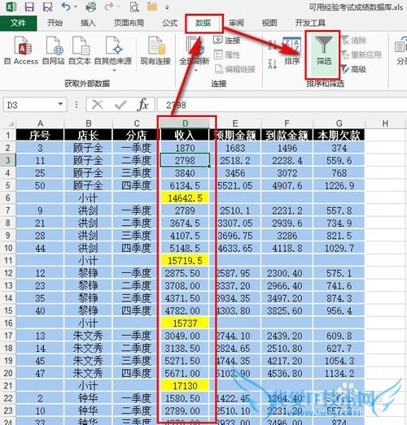Click the 连接 button in the connections group
This screenshot has width=407, height=425.
[x=227, y=41]
